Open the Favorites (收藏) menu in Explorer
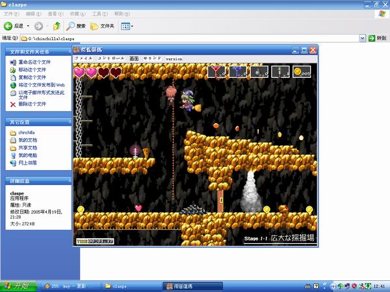Screen dimensions: 390x292 tap(77, 14)
